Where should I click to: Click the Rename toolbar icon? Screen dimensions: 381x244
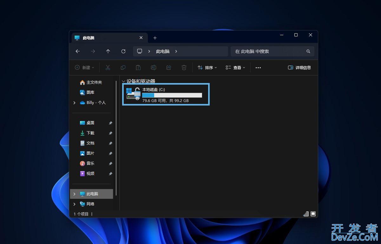pos(154,67)
